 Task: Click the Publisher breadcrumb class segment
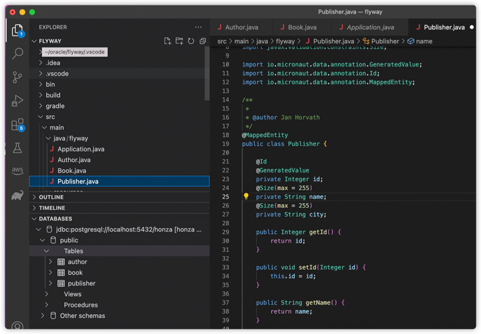click(x=385, y=41)
